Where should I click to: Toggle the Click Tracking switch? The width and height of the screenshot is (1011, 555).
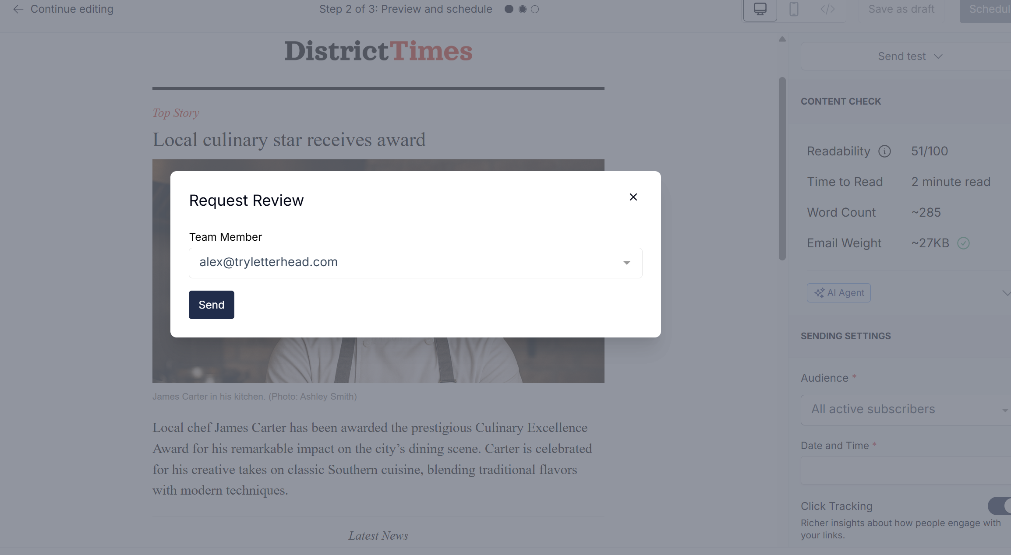click(x=1000, y=506)
